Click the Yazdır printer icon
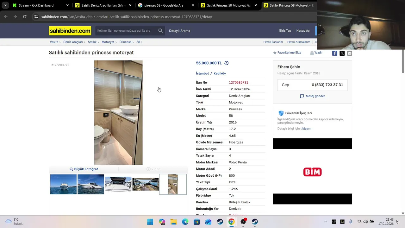 click(312, 53)
